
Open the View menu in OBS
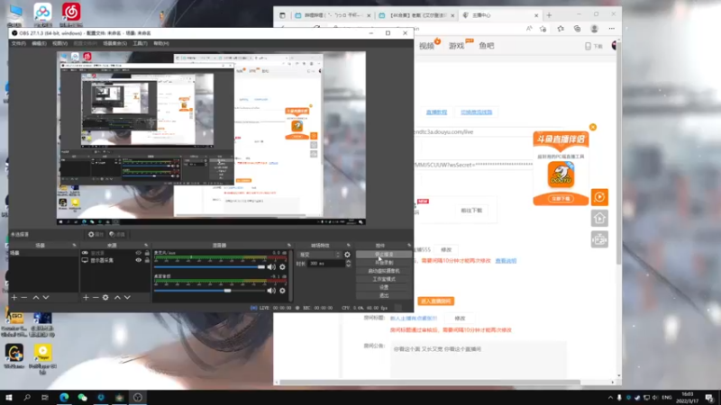(x=59, y=43)
